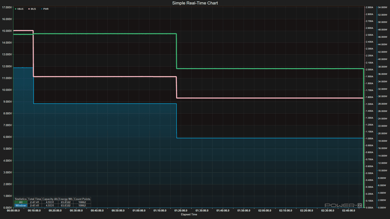Toggle the PWR series in the legend
The image size is (390, 219).
coord(44,9)
